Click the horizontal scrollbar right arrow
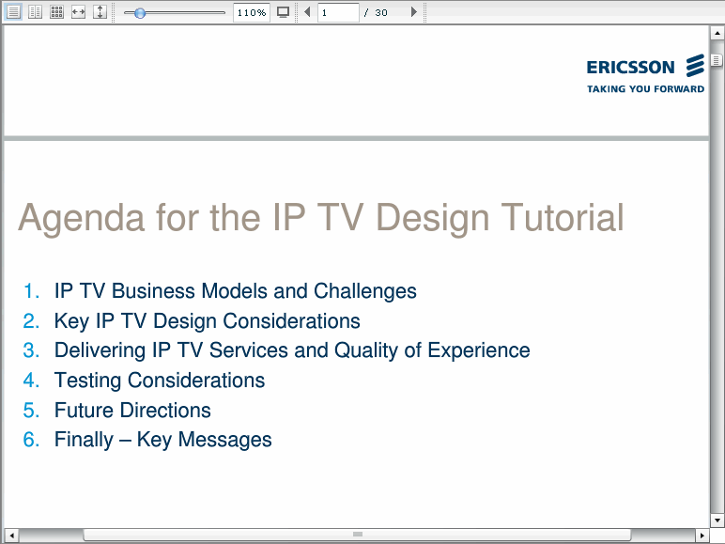The image size is (725, 544). tap(702, 536)
